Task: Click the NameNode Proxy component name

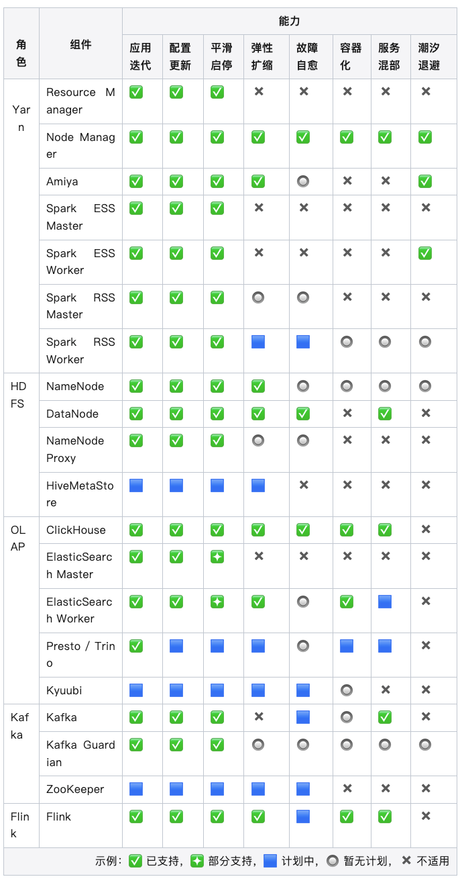Action: click(x=75, y=449)
